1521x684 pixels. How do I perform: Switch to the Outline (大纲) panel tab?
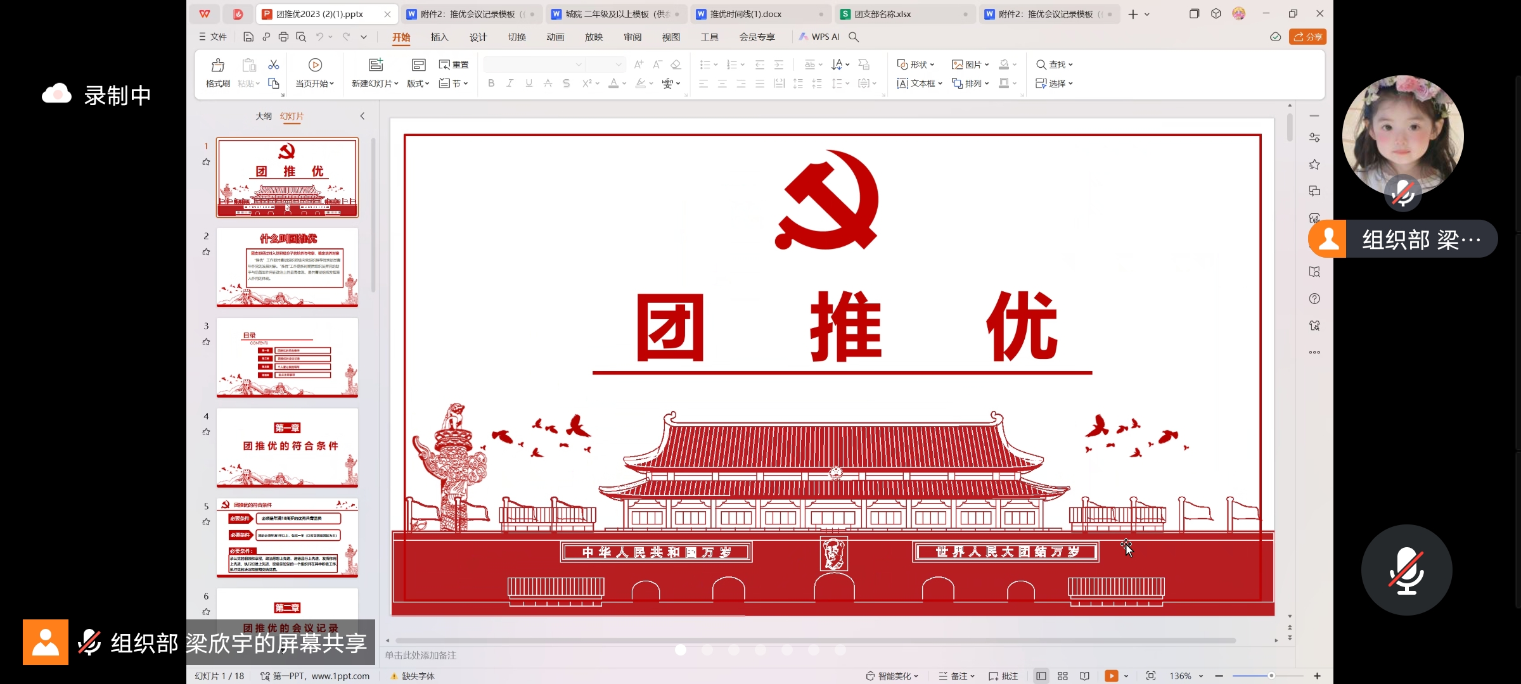click(x=264, y=116)
